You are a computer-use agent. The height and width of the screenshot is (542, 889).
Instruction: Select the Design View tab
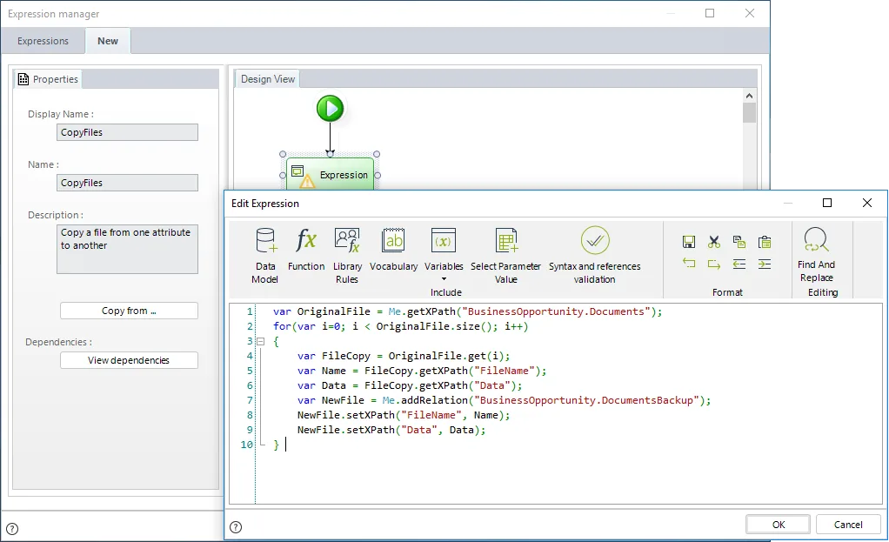268,79
